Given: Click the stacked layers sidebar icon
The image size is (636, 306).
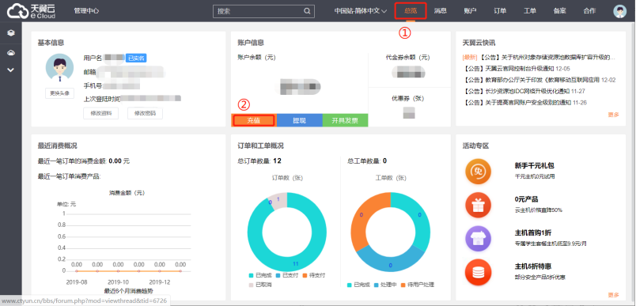Looking at the screenshot, I should point(11,33).
